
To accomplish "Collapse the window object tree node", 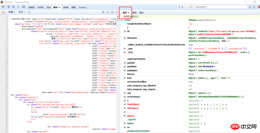I will [x=121, y=20].
